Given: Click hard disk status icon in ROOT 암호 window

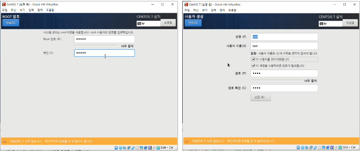Looking at the screenshot, I should coord(116,148).
